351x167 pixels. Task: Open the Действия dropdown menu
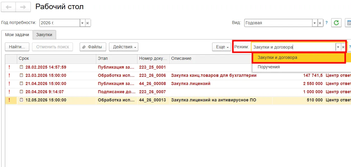point(124,47)
